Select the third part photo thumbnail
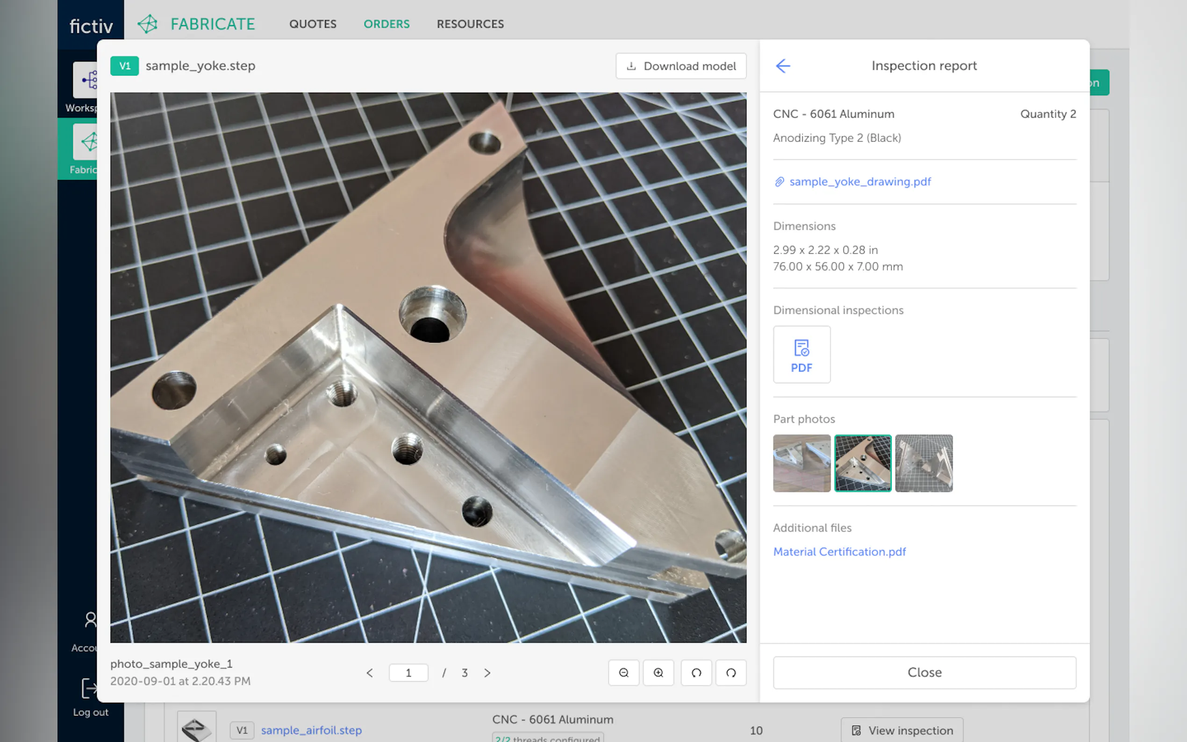Image resolution: width=1187 pixels, height=742 pixels. (923, 463)
